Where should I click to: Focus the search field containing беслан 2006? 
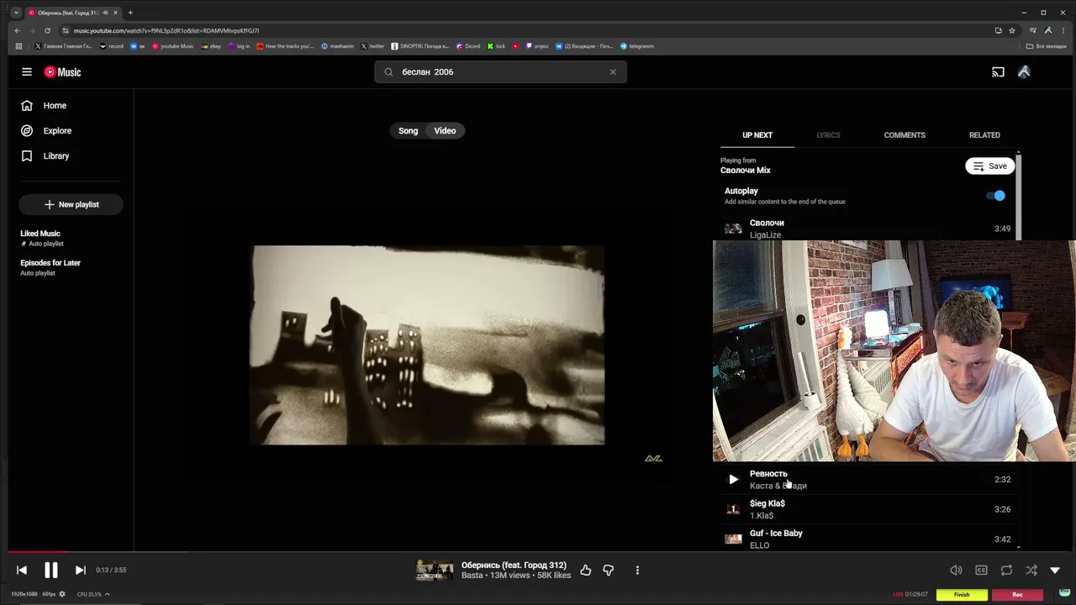(x=501, y=72)
